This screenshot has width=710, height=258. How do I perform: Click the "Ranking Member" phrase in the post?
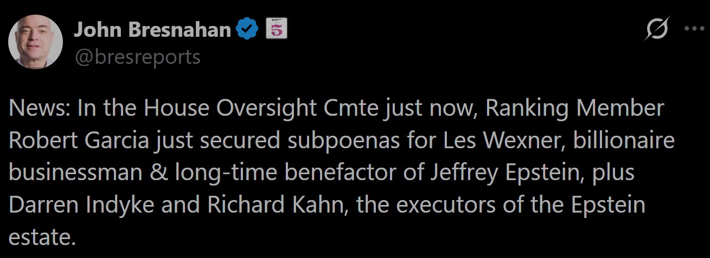tap(574, 109)
